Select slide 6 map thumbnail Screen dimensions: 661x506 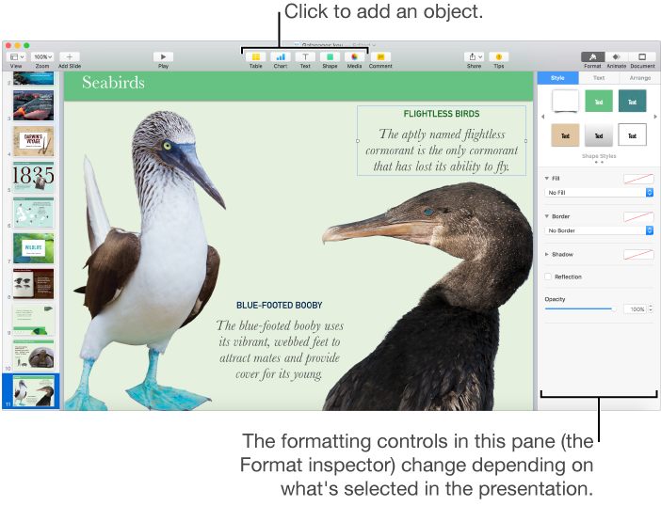[x=33, y=213]
